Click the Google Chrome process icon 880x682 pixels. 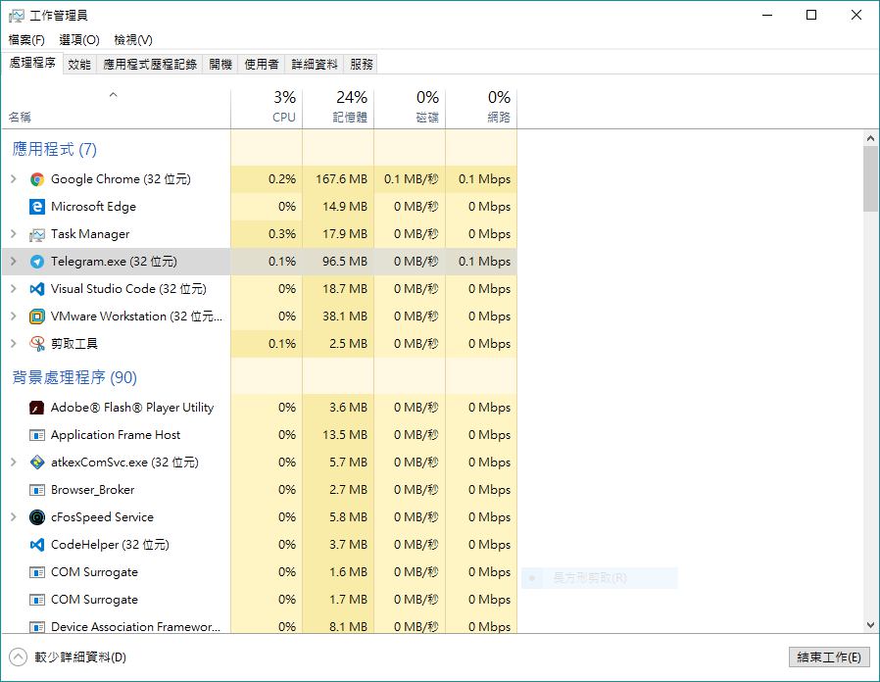coord(37,179)
